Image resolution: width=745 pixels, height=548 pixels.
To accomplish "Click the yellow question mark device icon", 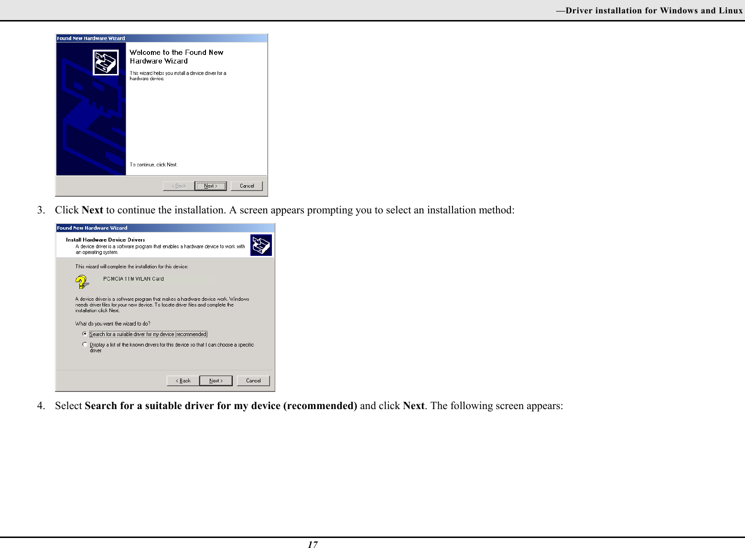I will point(82,282).
